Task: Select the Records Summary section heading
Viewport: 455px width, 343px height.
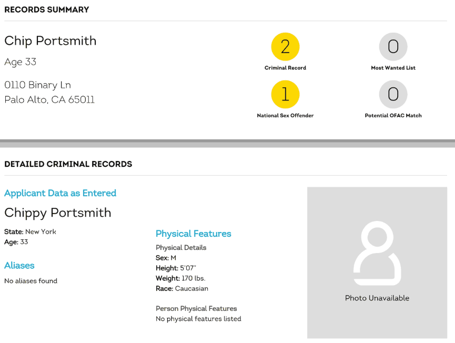Action: click(47, 10)
